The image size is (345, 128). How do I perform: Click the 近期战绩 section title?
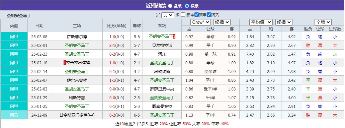click(156, 6)
